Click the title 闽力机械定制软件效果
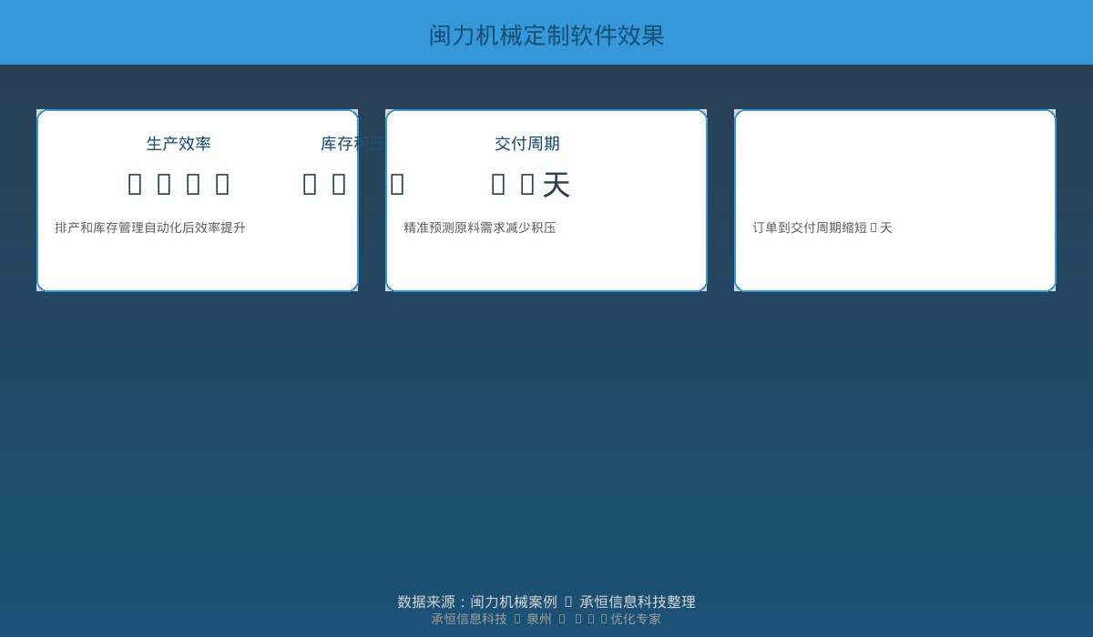 pyautogui.click(x=546, y=35)
